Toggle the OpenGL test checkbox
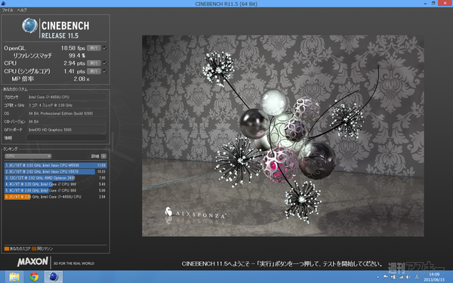 click(105, 48)
